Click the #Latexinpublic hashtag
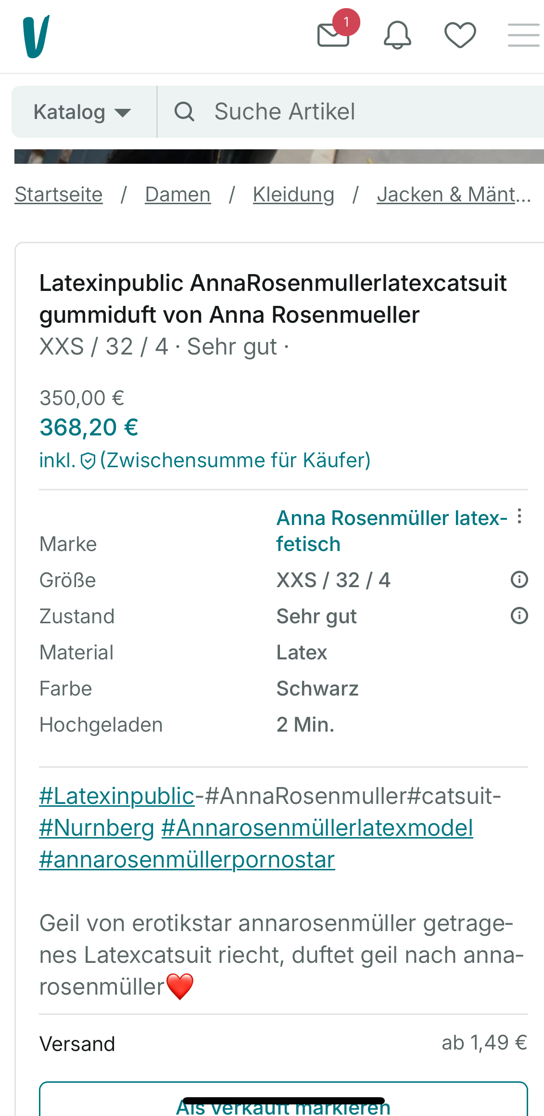The width and height of the screenshot is (544, 1116). click(x=117, y=796)
